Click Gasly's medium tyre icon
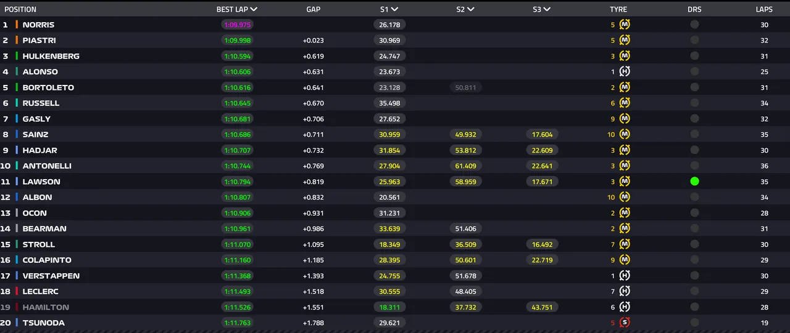This screenshot has height=333, width=790. pos(625,119)
